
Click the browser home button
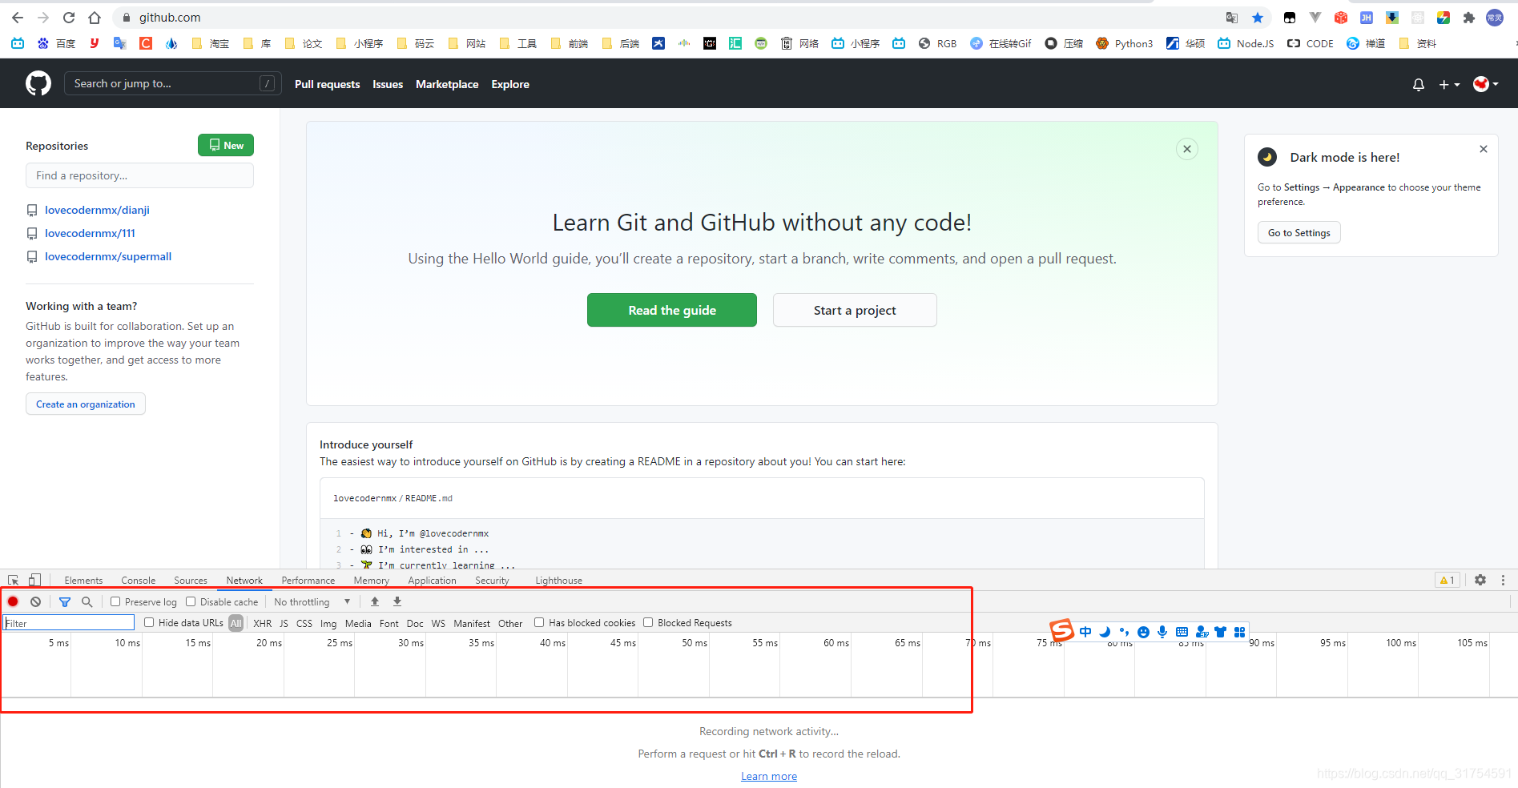coord(95,18)
